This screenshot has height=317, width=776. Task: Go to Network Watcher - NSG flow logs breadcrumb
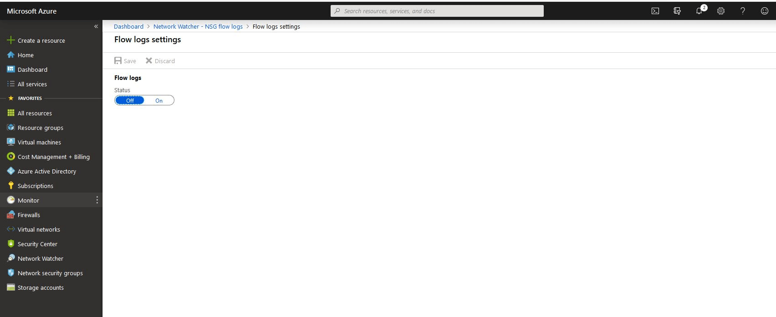(x=198, y=26)
